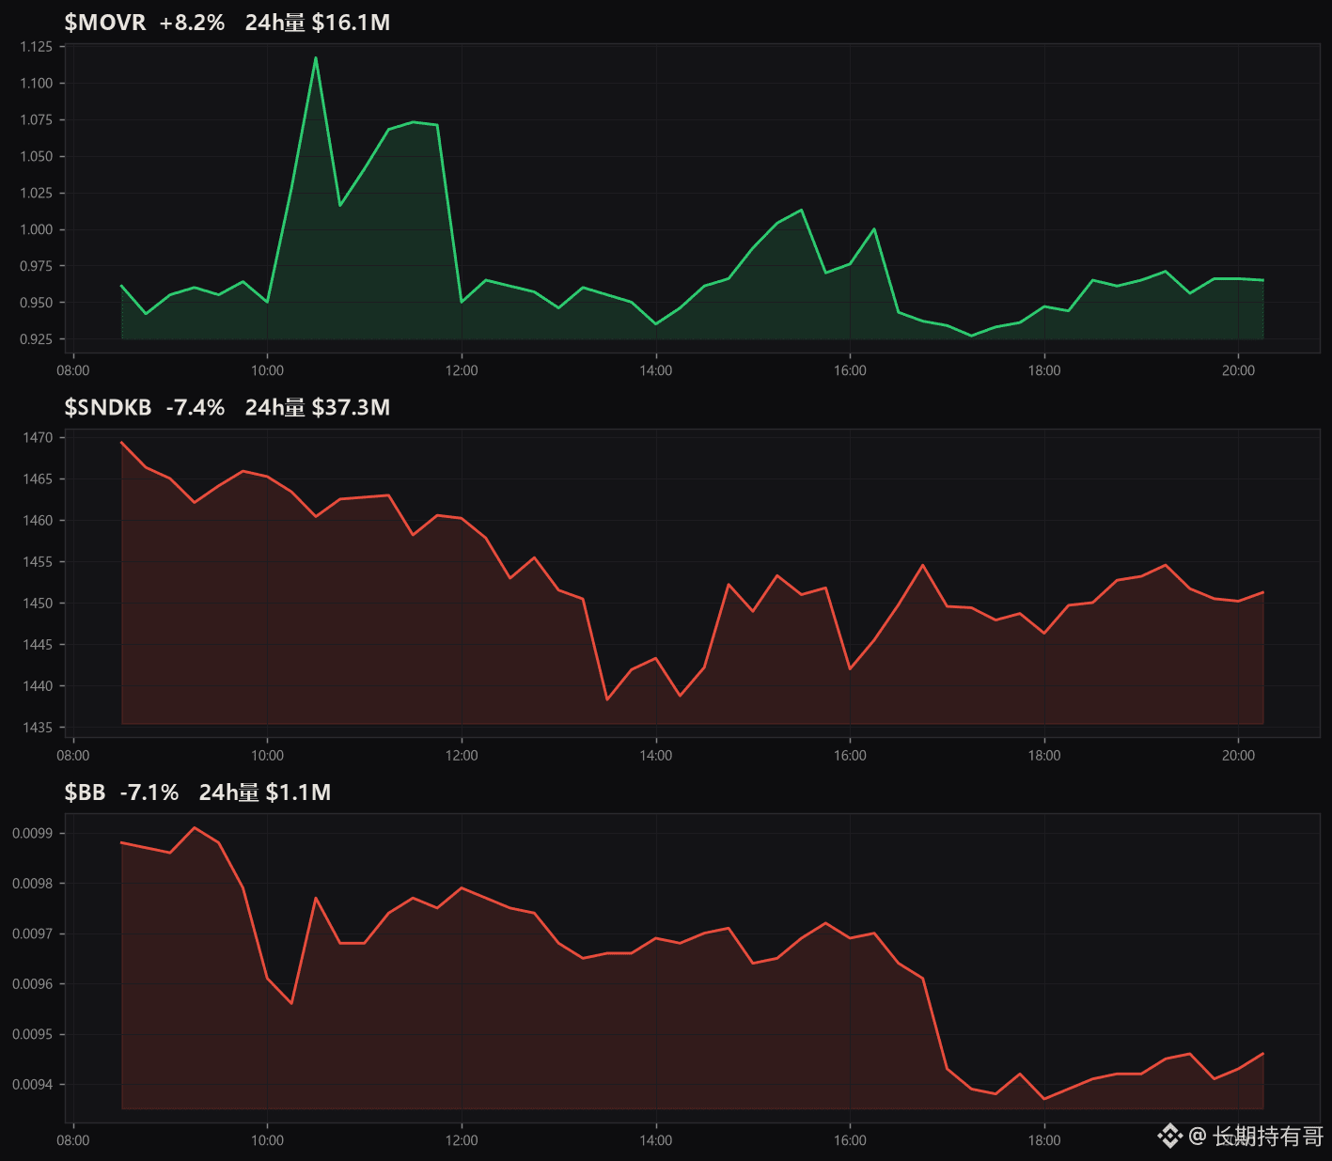Click the 14:00 time label under BB chart
The image size is (1332, 1161).
pos(656,1140)
